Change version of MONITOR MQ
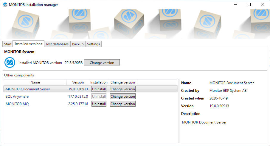Viewport: 270px width, 146px height. 122,104
